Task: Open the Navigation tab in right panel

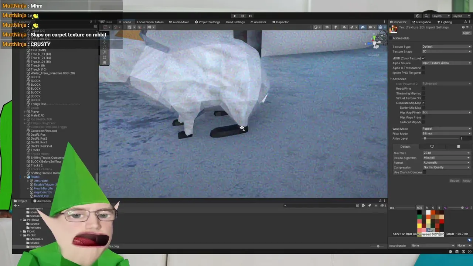Action: pyautogui.click(x=421, y=22)
